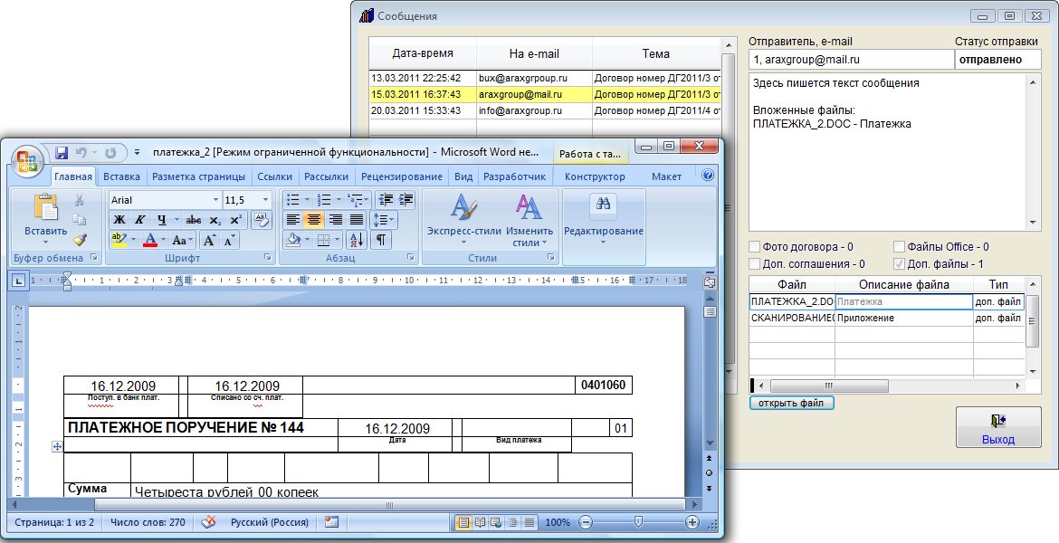Open the font size 11,5 dropdown

pyautogui.click(x=265, y=200)
